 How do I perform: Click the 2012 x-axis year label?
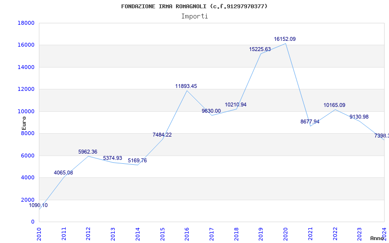point(88,234)
